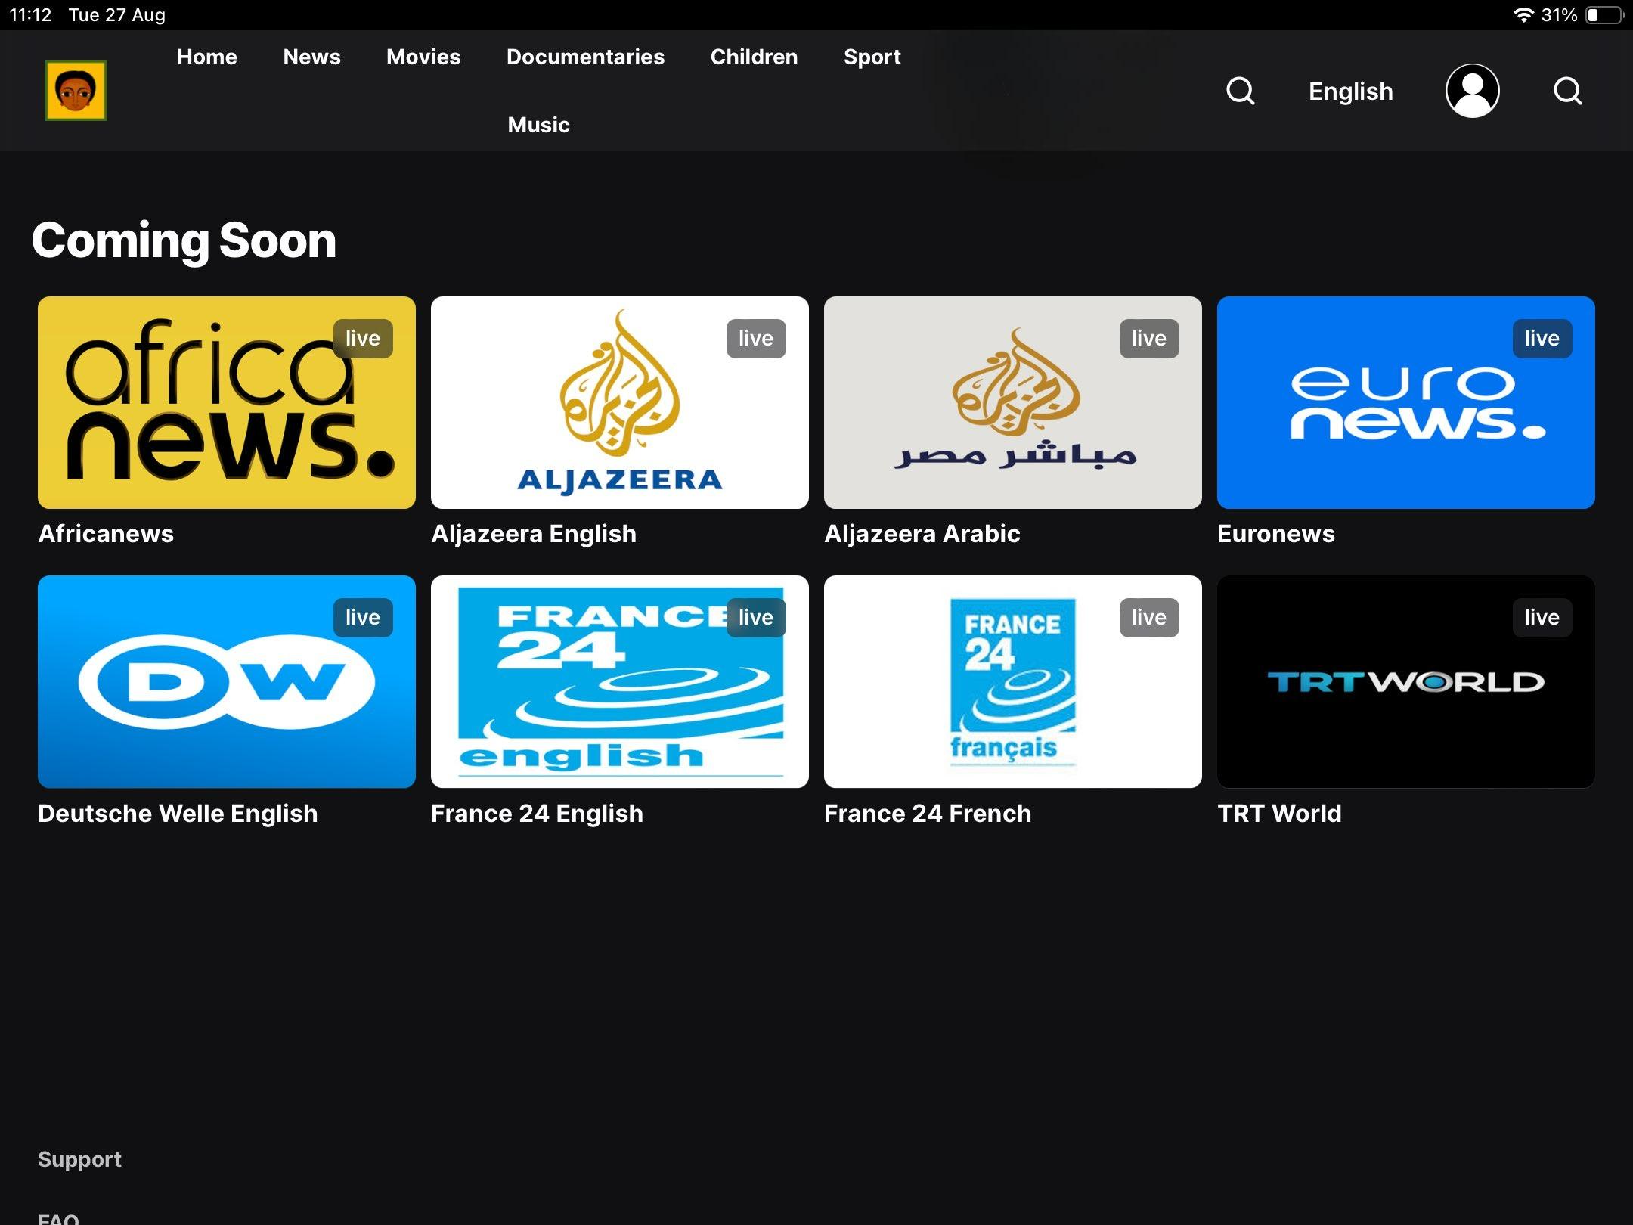
Task: Tap the 11:12 clock in status bar
Action: tap(30, 15)
